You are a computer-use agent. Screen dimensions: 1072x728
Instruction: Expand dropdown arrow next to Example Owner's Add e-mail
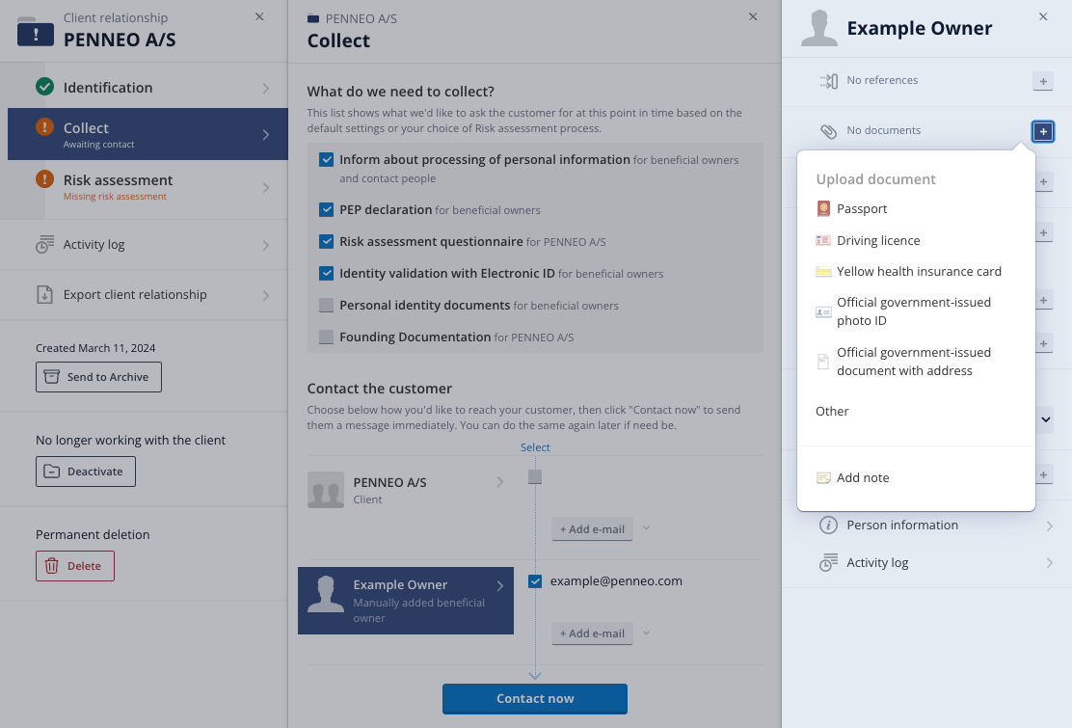pyautogui.click(x=646, y=633)
